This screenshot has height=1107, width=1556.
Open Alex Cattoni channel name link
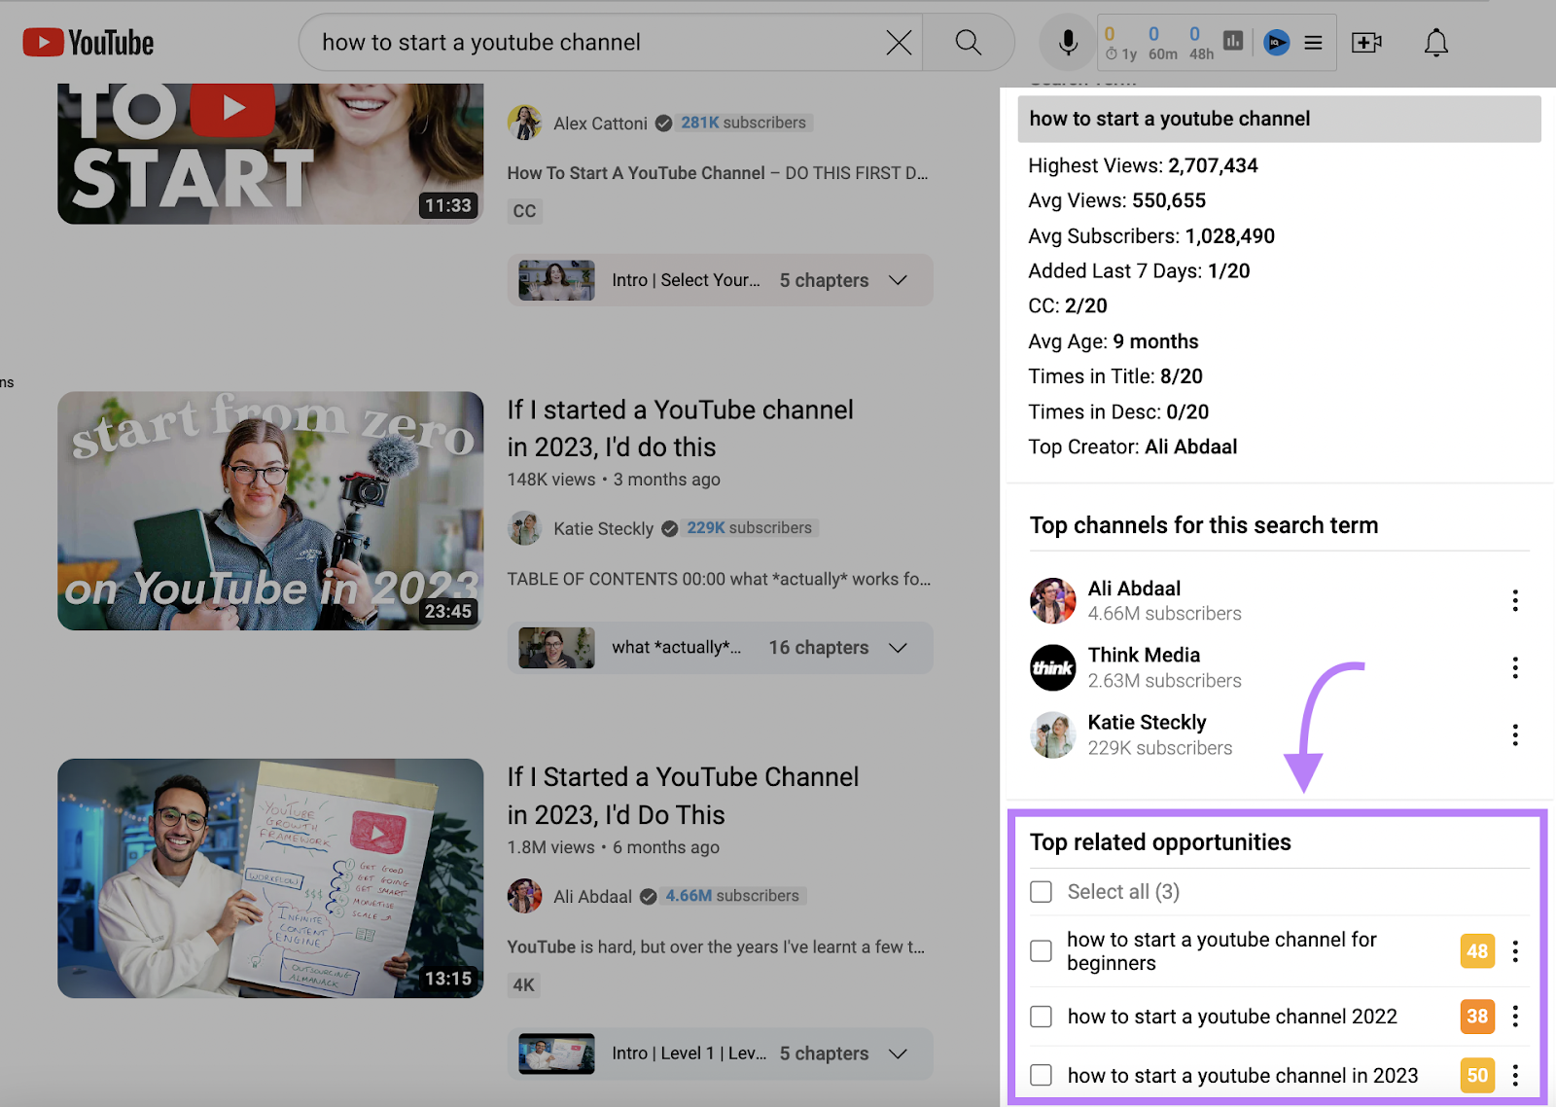coord(600,124)
